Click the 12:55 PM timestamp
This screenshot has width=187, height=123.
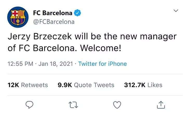coord(21,64)
